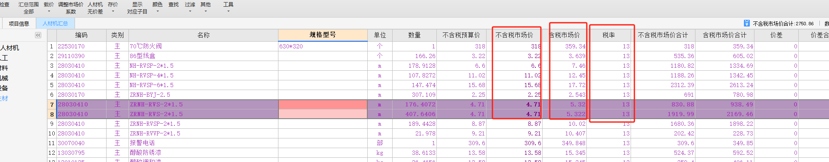Click budget price cell 309.6
The height and width of the screenshot is (162, 829).
461,143
